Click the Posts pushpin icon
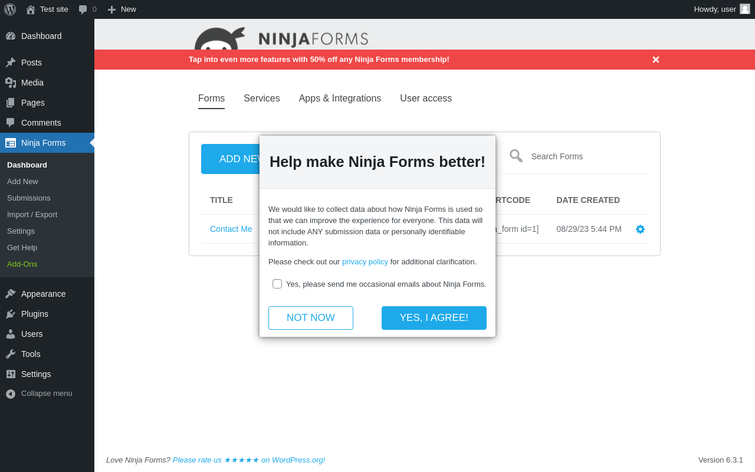The width and height of the screenshot is (755, 472). (11, 63)
